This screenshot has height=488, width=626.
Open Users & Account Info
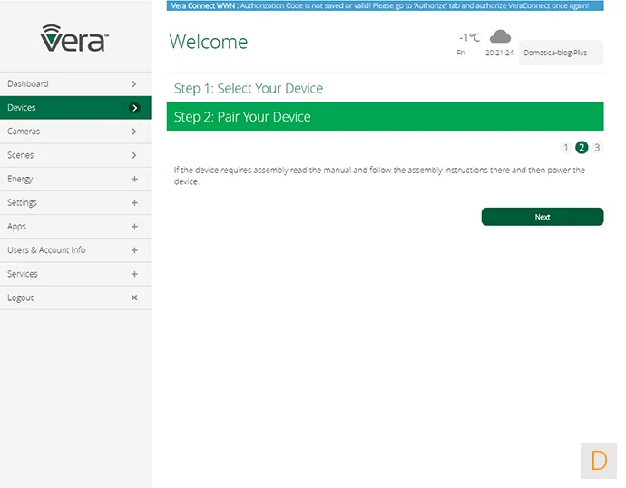(x=75, y=250)
